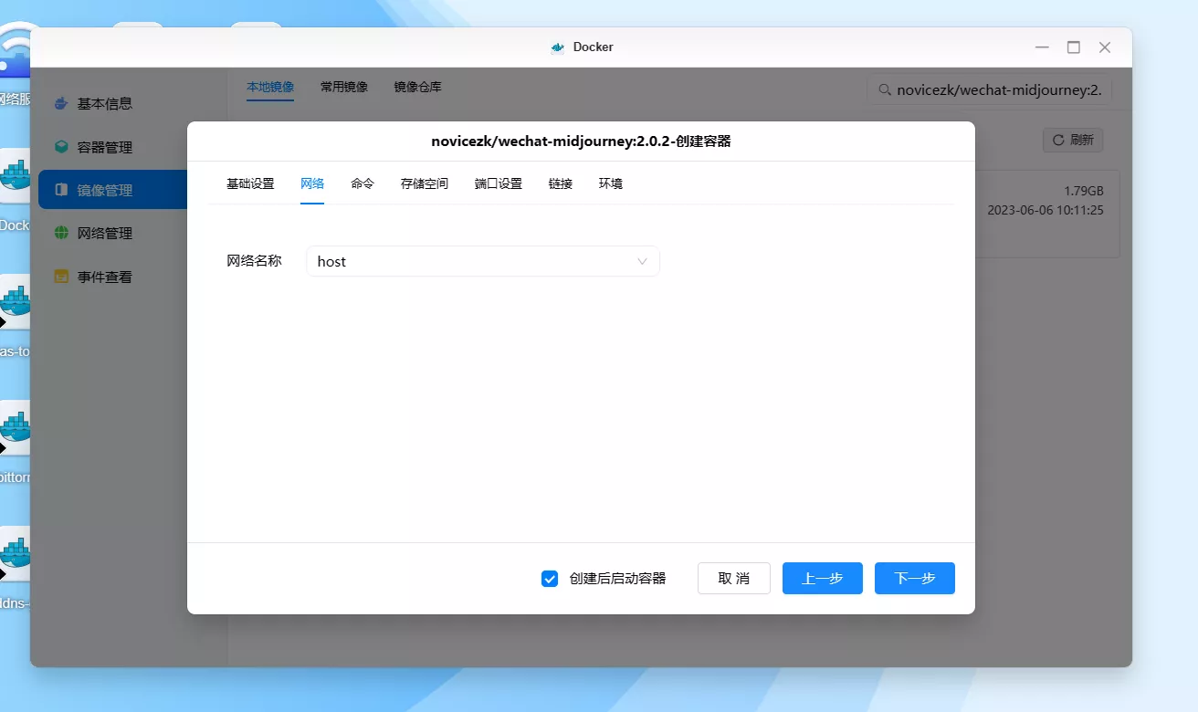Click the 事件查看 log icon
Image resolution: width=1198 pixels, height=712 pixels.
point(61,276)
